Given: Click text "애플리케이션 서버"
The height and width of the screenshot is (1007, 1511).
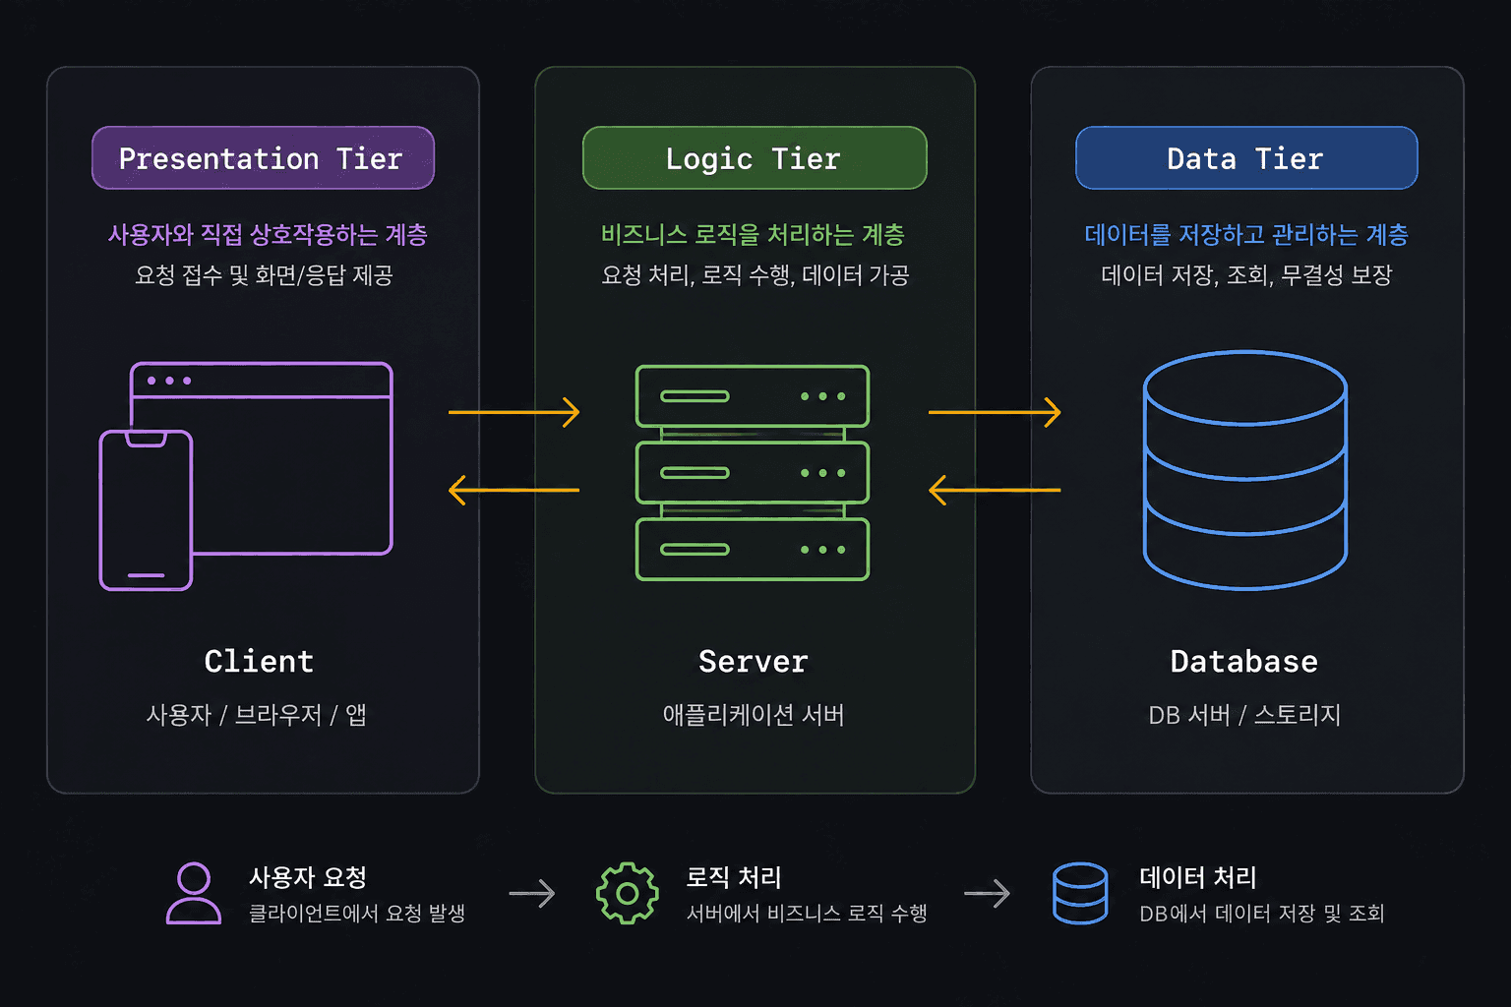Looking at the screenshot, I should point(754,715).
